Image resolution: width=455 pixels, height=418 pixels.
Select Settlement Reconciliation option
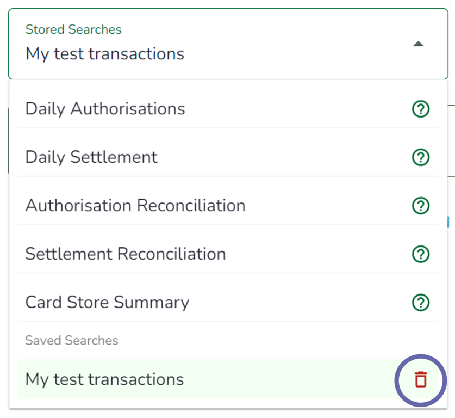pyautogui.click(x=126, y=254)
